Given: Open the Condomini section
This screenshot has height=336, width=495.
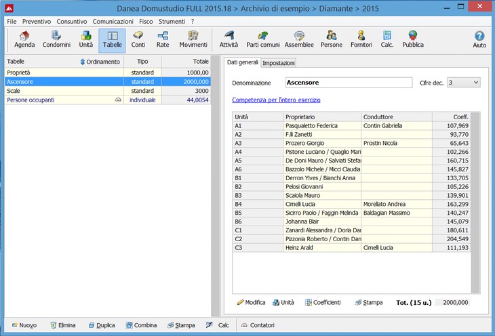Looking at the screenshot, I should (57, 40).
